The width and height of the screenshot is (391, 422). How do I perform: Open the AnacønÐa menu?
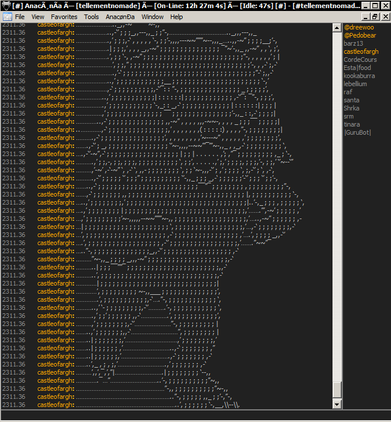[x=120, y=17]
